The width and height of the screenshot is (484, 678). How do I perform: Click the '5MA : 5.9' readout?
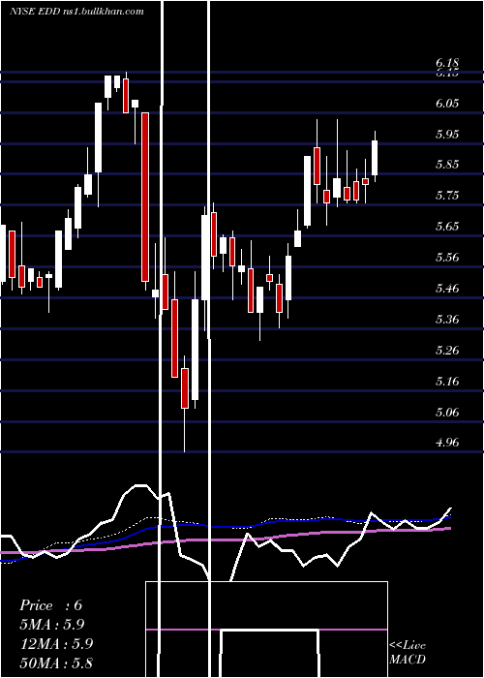[x=52, y=625]
